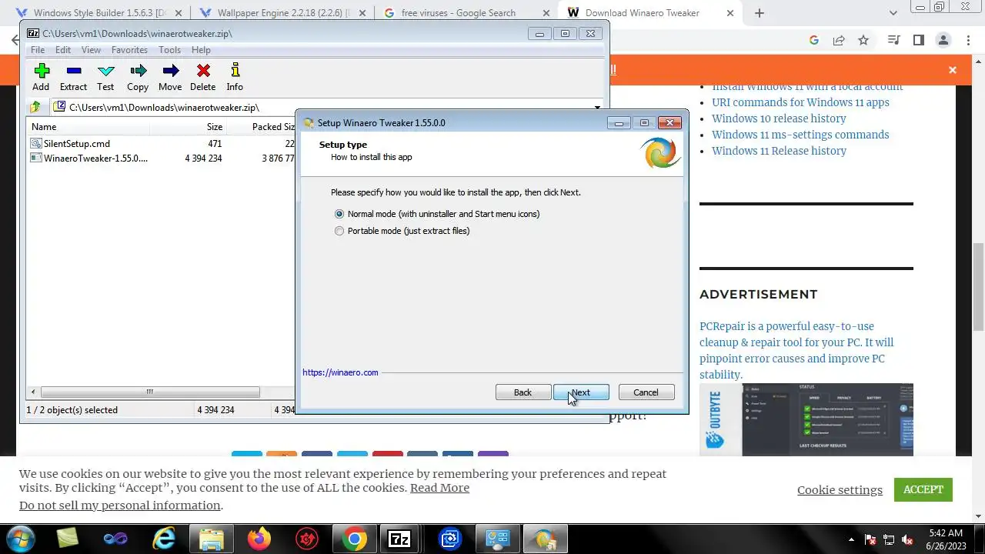The width and height of the screenshot is (985, 554).
Task: Launch Firefox from taskbar
Action: click(x=259, y=539)
